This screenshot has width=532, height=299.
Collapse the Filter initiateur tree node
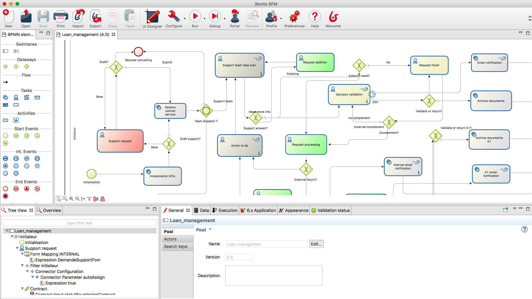(x=23, y=266)
